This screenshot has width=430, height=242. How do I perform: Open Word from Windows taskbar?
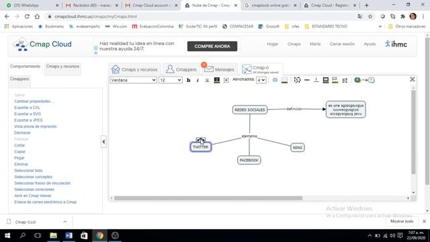coord(69,235)
